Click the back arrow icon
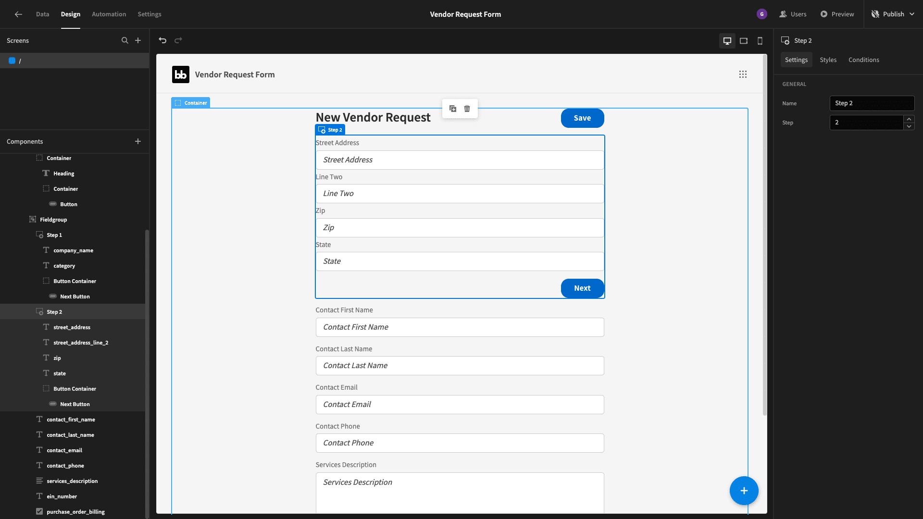The height and width of the screenshot is (519, 923). [18, 14]
